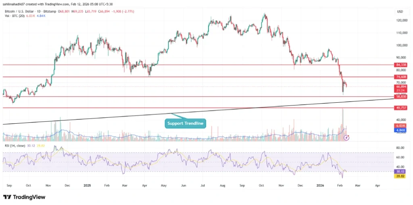Click the 2026 label on time axis
The image size is (413, 205).
[321, 186]
